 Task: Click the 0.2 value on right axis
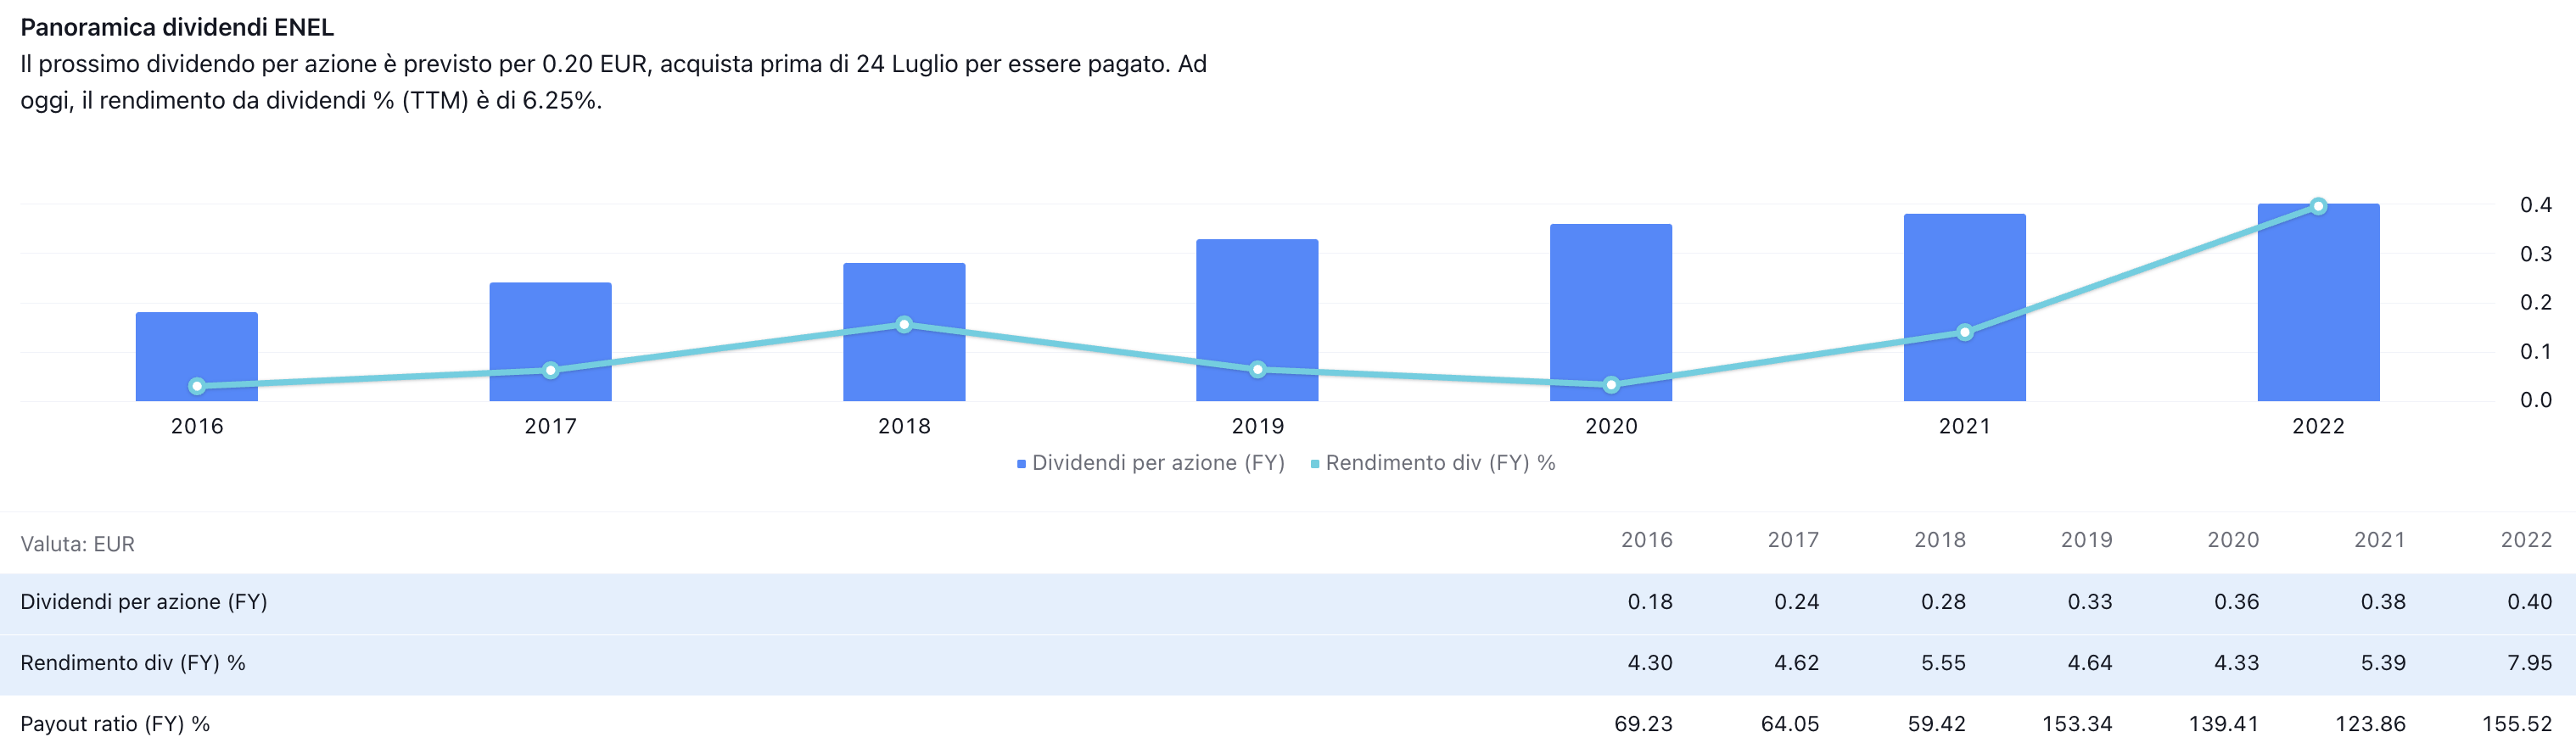coord(2535,303)
